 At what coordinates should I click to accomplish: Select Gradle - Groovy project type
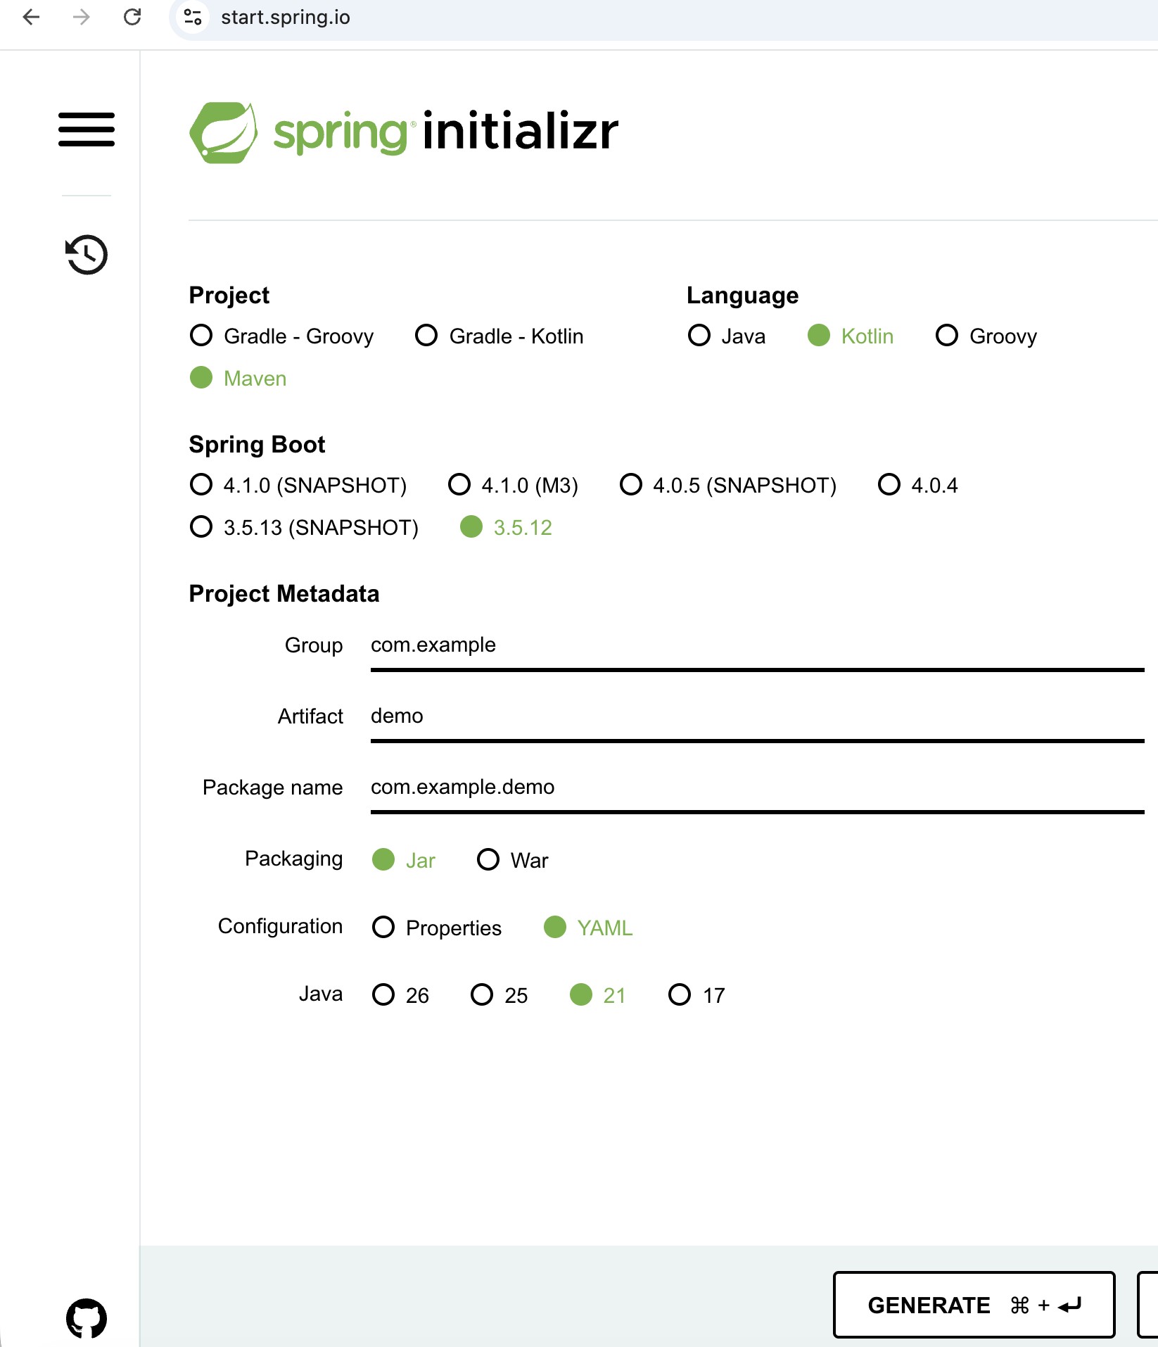click(282, 336)
